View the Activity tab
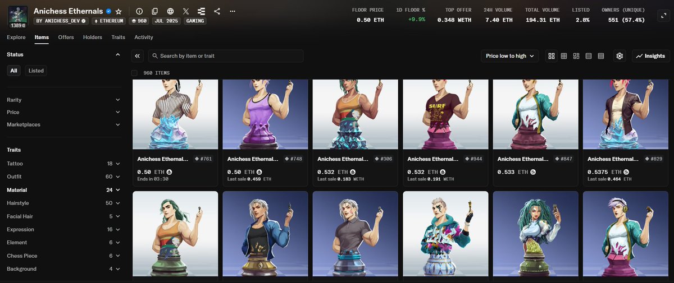Screen dimensions: 674x283 tap(144, 38)
